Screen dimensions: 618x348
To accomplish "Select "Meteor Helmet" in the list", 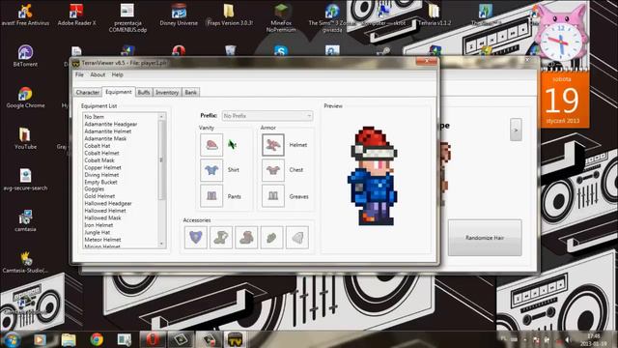I will pos(102,239).
